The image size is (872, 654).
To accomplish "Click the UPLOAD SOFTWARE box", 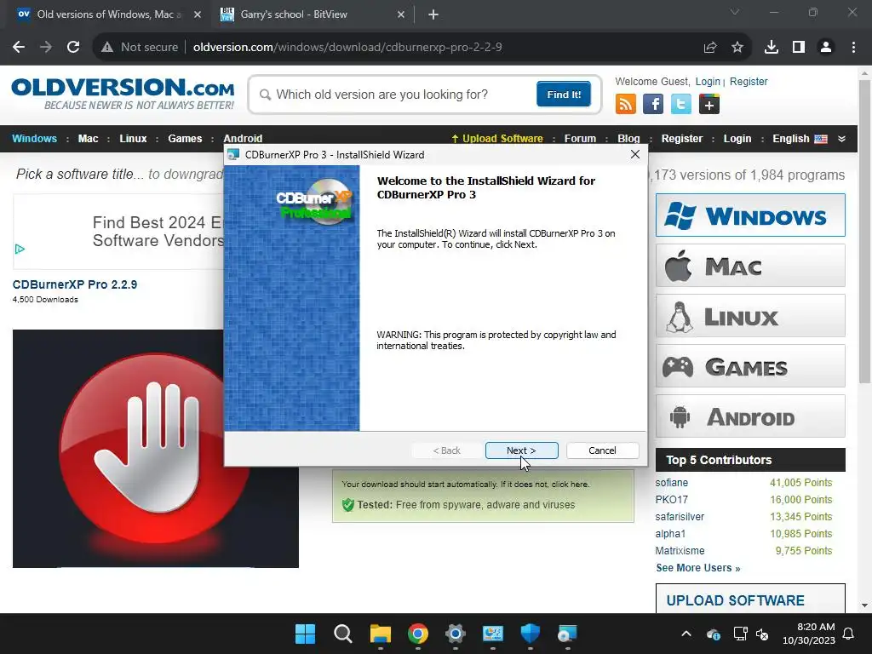I will [x=750, y=599].
